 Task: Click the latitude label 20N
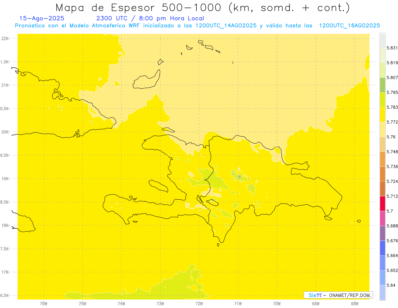click(x=5, y=132)
